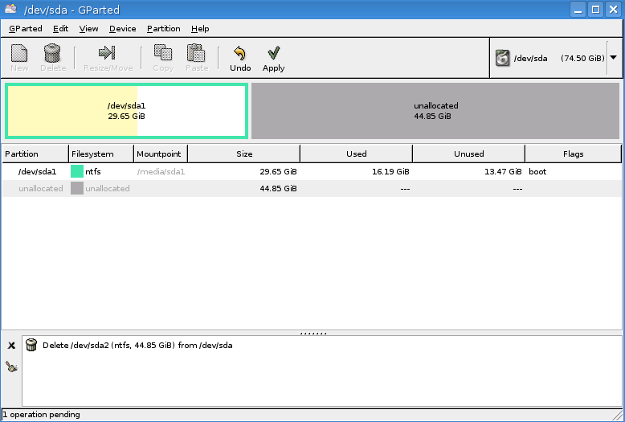Undo the last operation

coord(240,58)
